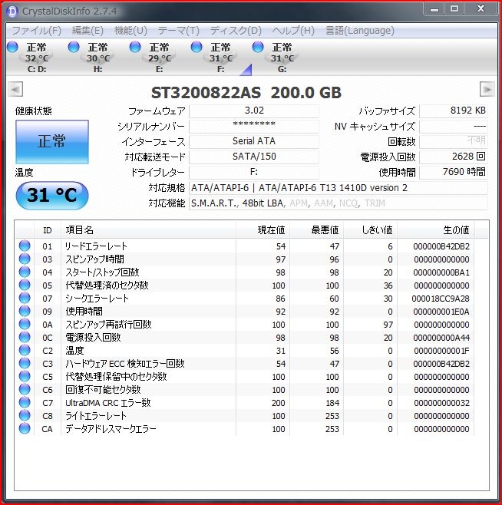Click the power-on count field 2628 回
Viewport: 502px width, 505px height.
454,157
